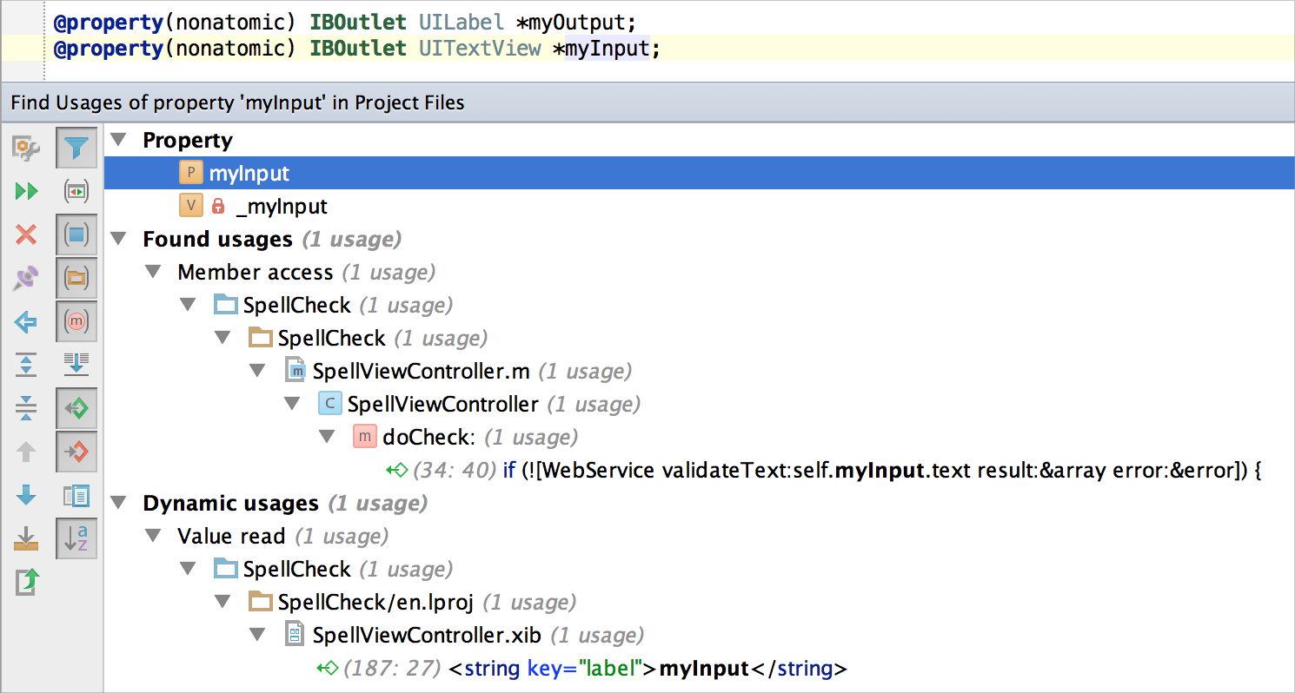Click the m method icon for doCheck:
Image resolution: width=1295 pixels, height=693 pixels.
click(364, 437)
